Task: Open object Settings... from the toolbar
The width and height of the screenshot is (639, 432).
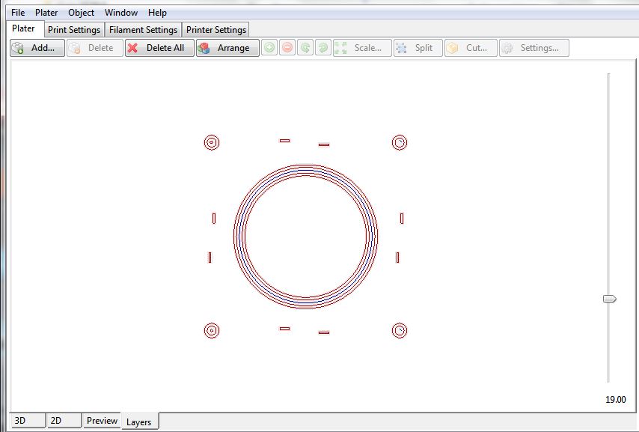Action: pos(533,48)
